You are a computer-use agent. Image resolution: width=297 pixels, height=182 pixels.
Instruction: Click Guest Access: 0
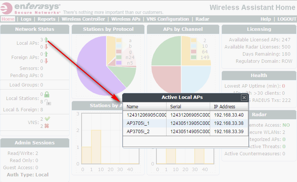pos(20,168)
